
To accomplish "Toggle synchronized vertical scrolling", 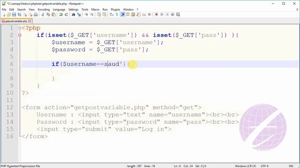I will click(99, 14).
